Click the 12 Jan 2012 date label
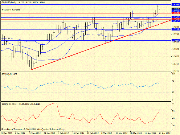 [x=35, y=133]
